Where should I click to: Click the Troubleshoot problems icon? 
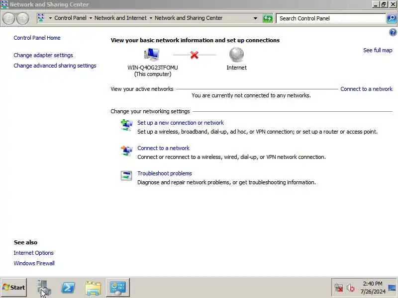coord(126,175)
